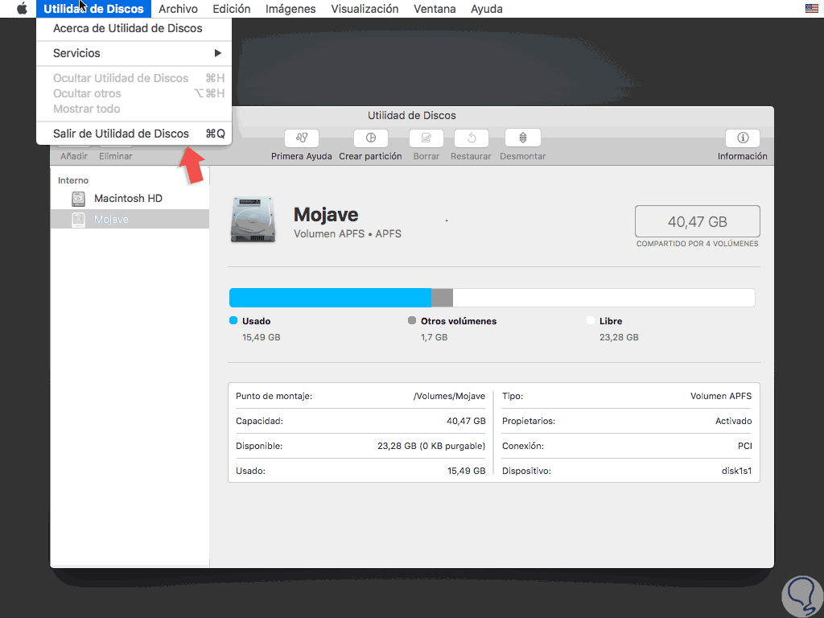The width and height of the screenshot is (824, 618).
Task: Open the Imágenes menu
Action: pyautogui.click(x=290, y=9)
